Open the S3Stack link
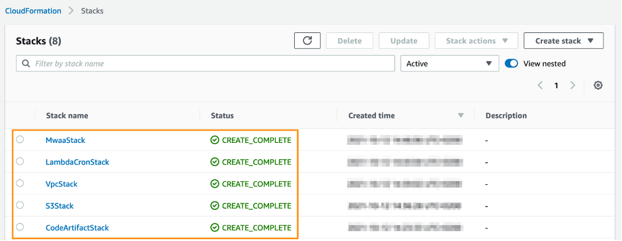 (59, 206)
